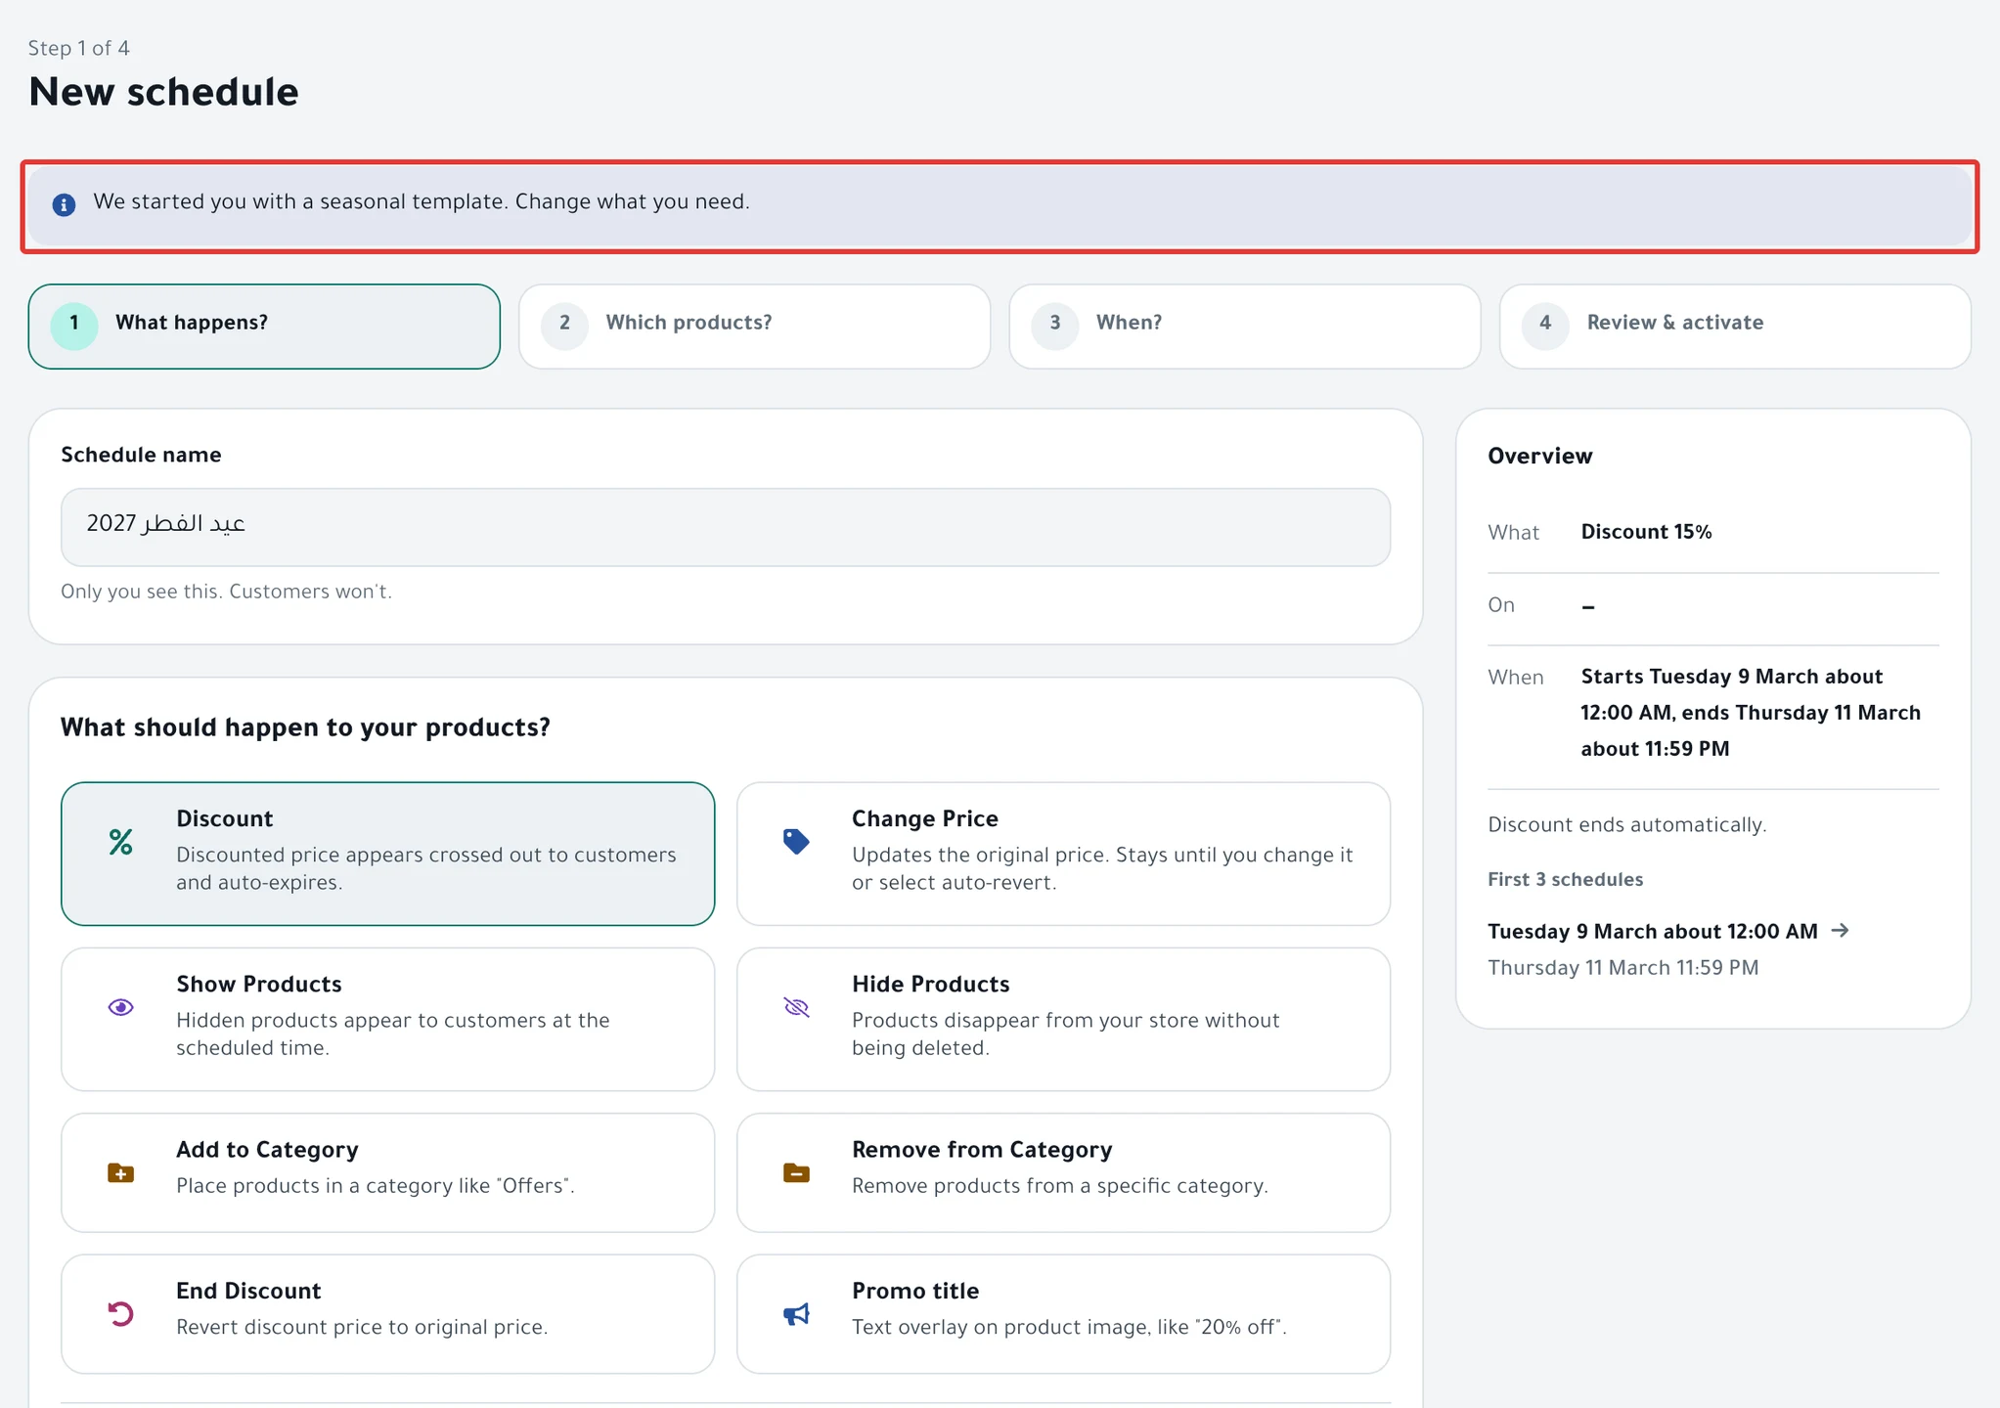Click the Show Products eye icon
Image resolution: width=2000 pixels, height=1408 pixels.
pos(120,1007)
